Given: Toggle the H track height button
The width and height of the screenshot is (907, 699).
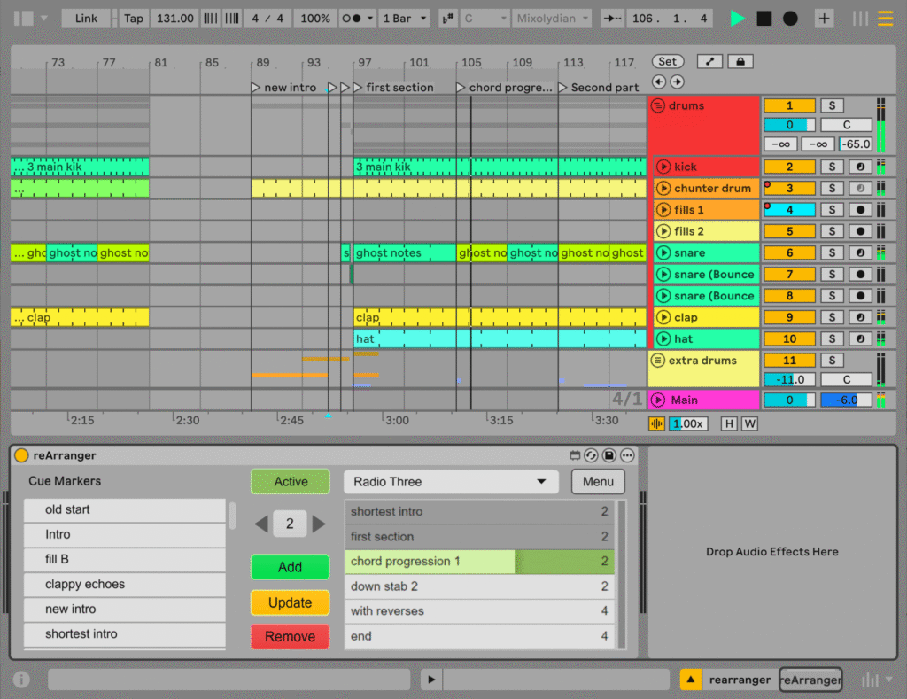Looking at the screenshot, I should coord(729,423).
